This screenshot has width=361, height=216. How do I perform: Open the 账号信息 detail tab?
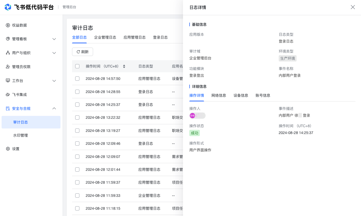click(x=263, y=95)
